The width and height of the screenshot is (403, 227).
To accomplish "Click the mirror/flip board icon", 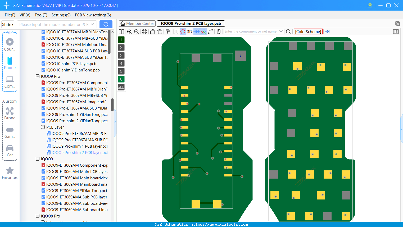I will click(175, 31).
